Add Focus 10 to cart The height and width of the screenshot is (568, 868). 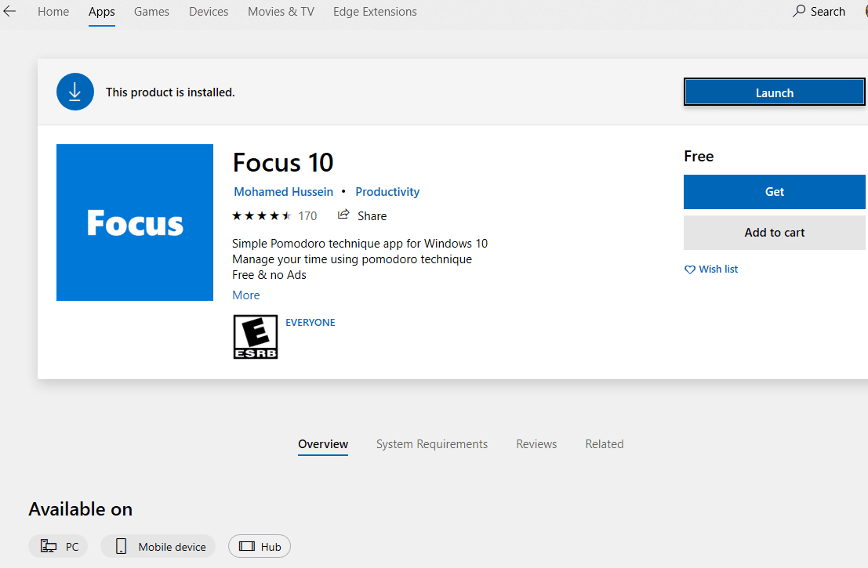(x=775, y=233)
